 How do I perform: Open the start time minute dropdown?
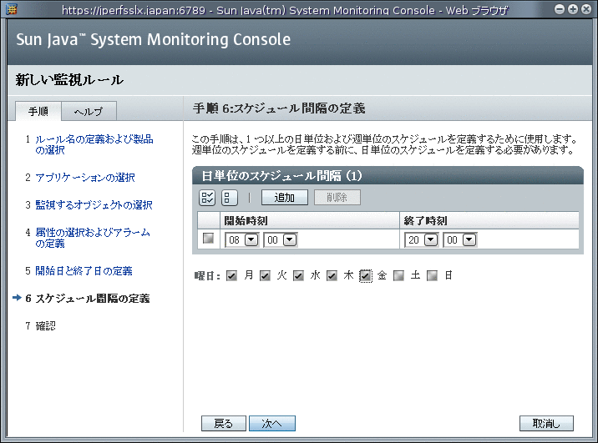[281, 240]
